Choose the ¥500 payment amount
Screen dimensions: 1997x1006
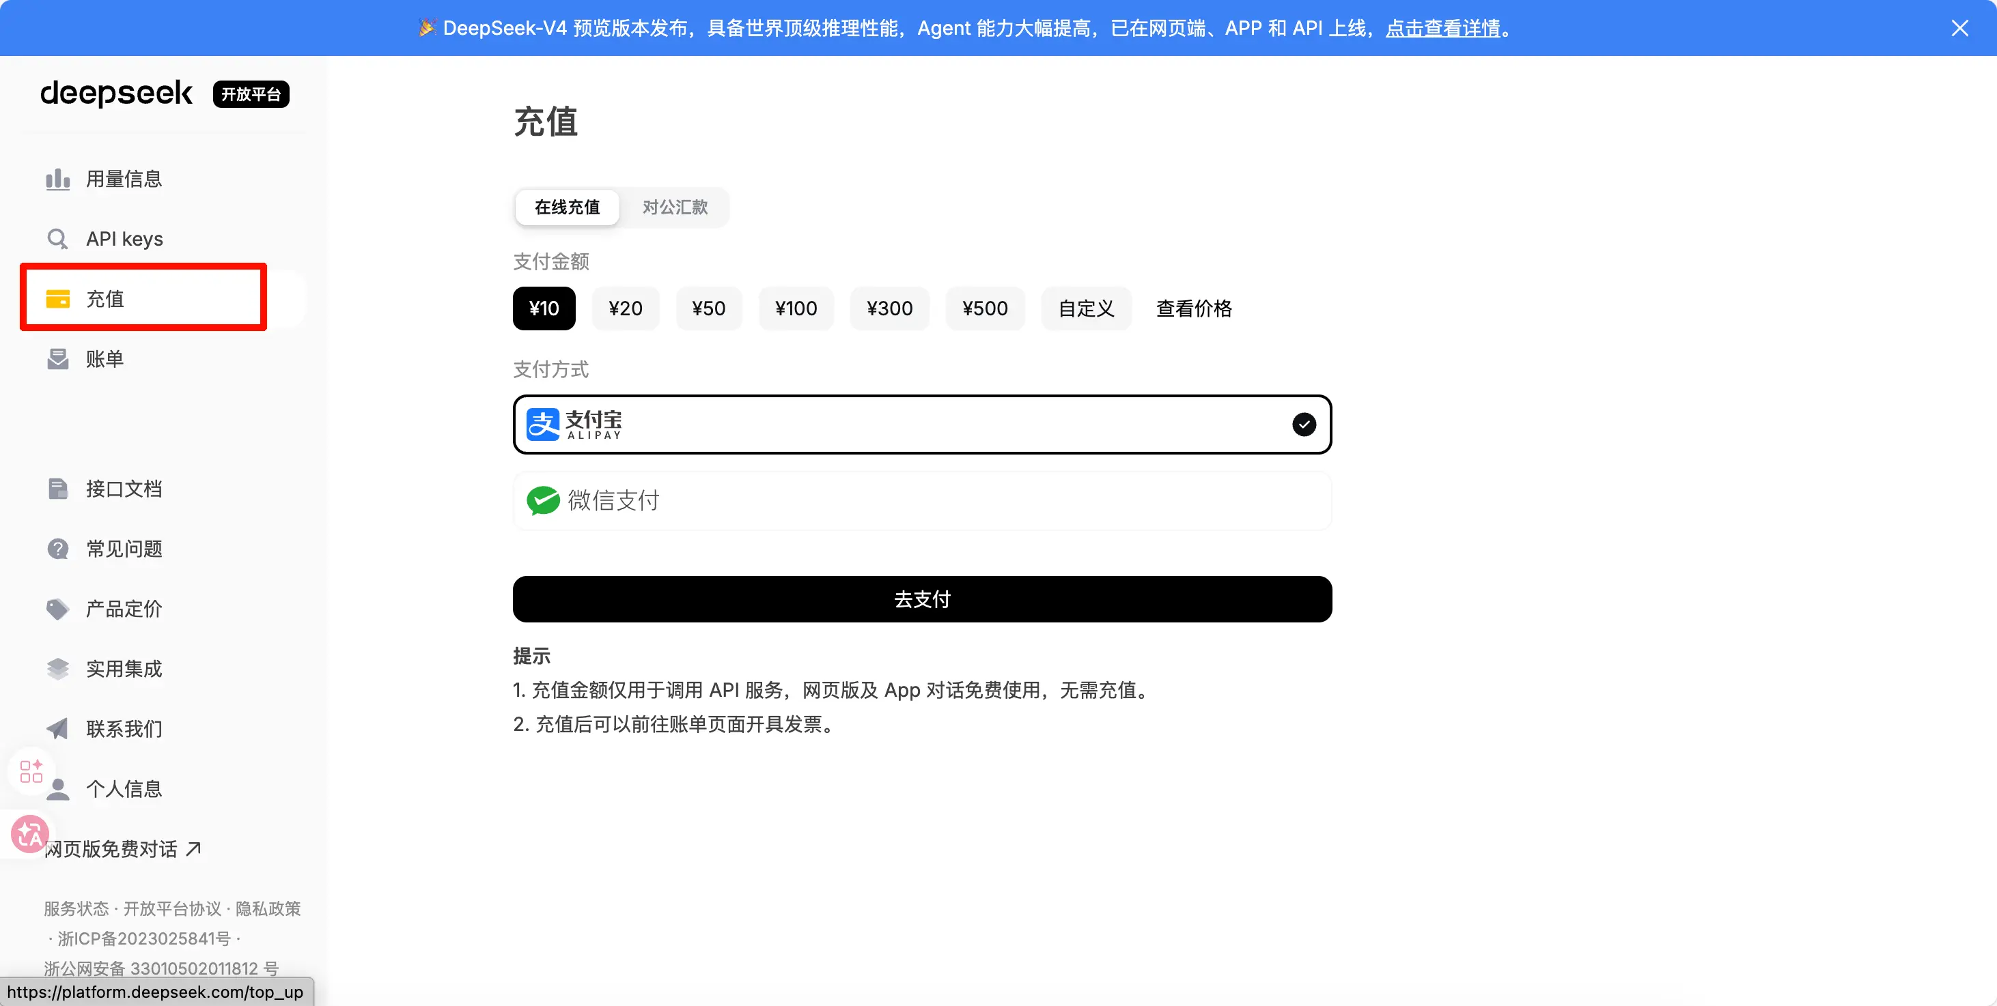[985, 308]
